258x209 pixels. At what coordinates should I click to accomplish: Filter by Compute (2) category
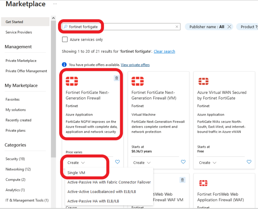coord(16,180)
